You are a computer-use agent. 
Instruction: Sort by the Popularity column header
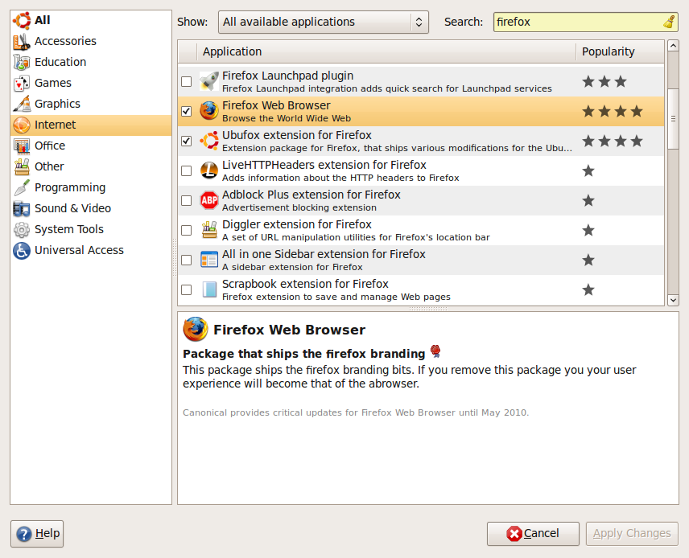click(x=620, y=51)
